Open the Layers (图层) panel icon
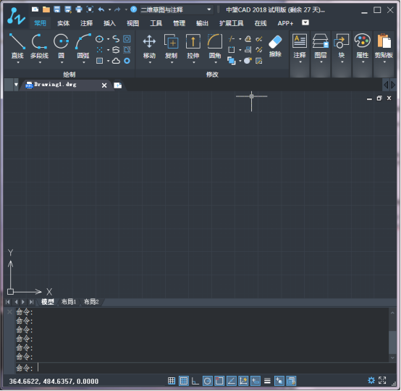This screenshot has width=401, height=391. pos(321,41)
